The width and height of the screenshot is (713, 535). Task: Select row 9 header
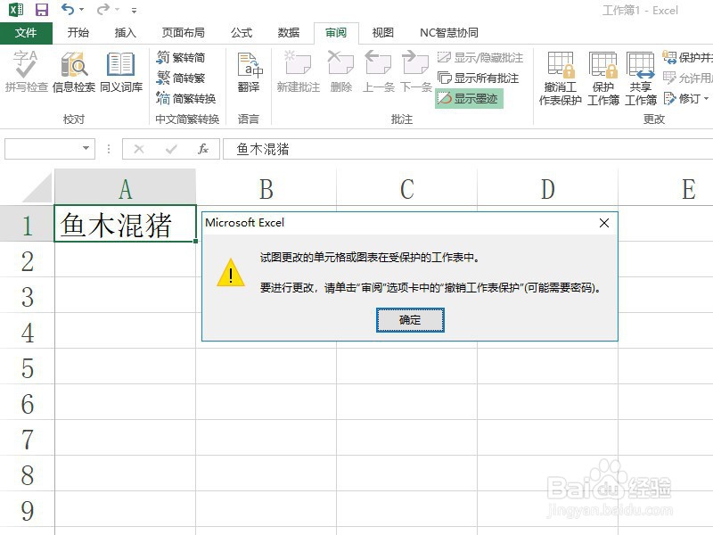(x=28, y=509)
